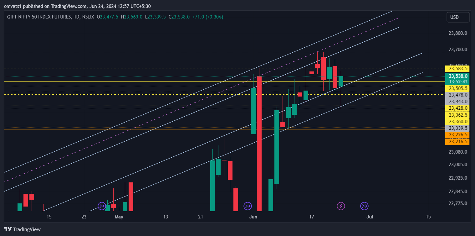Click the high value H23,569.0

tap(132, 17)
